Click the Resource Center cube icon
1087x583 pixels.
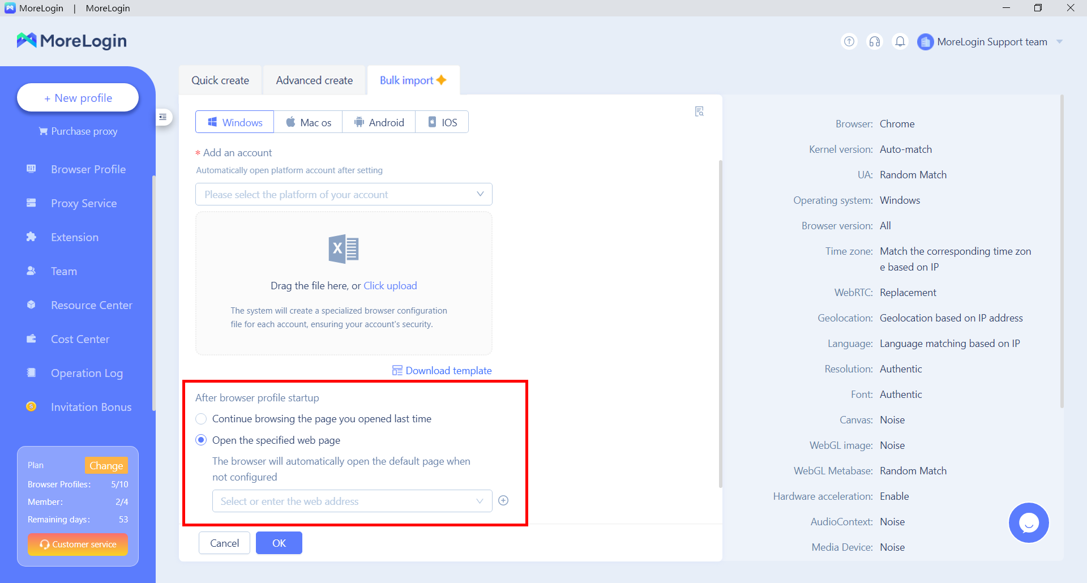(31, 305)
